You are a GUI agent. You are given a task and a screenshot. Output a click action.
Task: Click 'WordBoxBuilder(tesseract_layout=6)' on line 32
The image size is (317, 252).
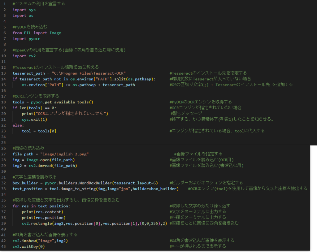coord(119,183)
